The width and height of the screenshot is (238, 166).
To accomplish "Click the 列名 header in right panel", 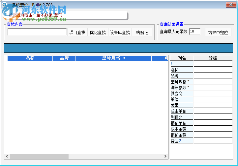I will click(x=182, y=58).
